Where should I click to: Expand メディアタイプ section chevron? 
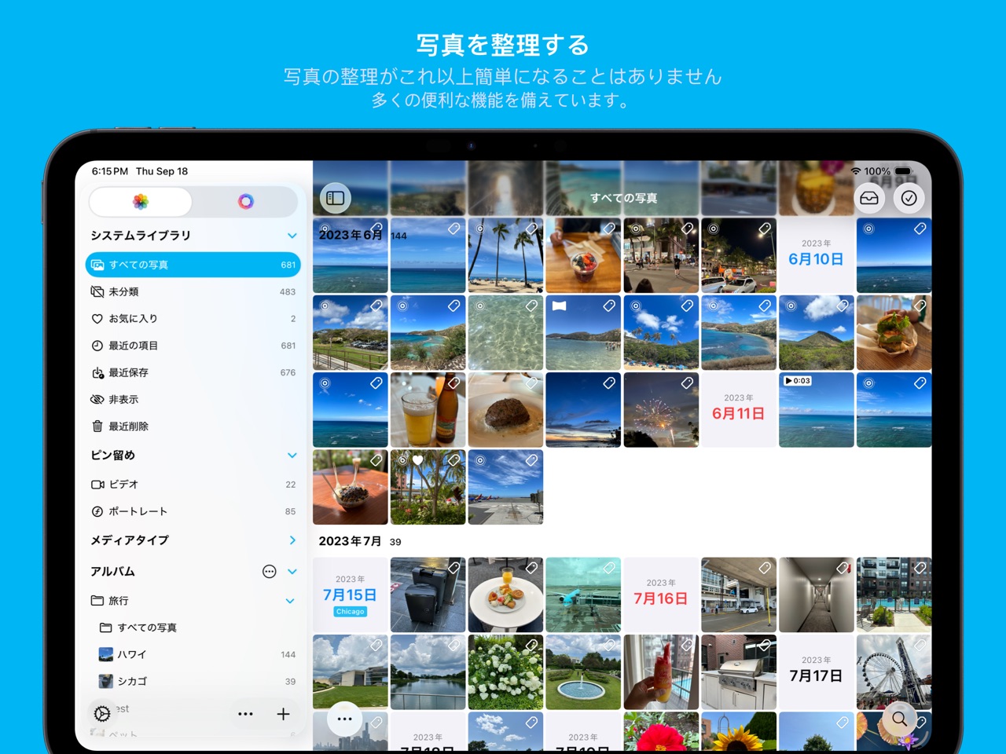click(x=292, y=540)
